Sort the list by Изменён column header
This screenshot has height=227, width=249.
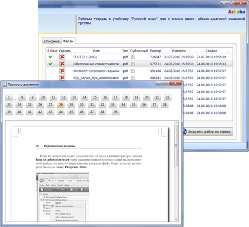(x=179, y=51)
